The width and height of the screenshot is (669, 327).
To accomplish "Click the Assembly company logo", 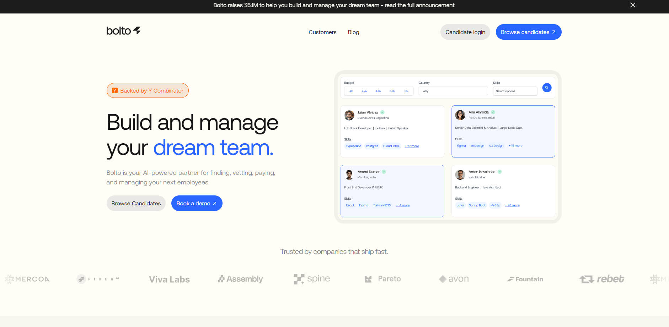I will 240,279.
